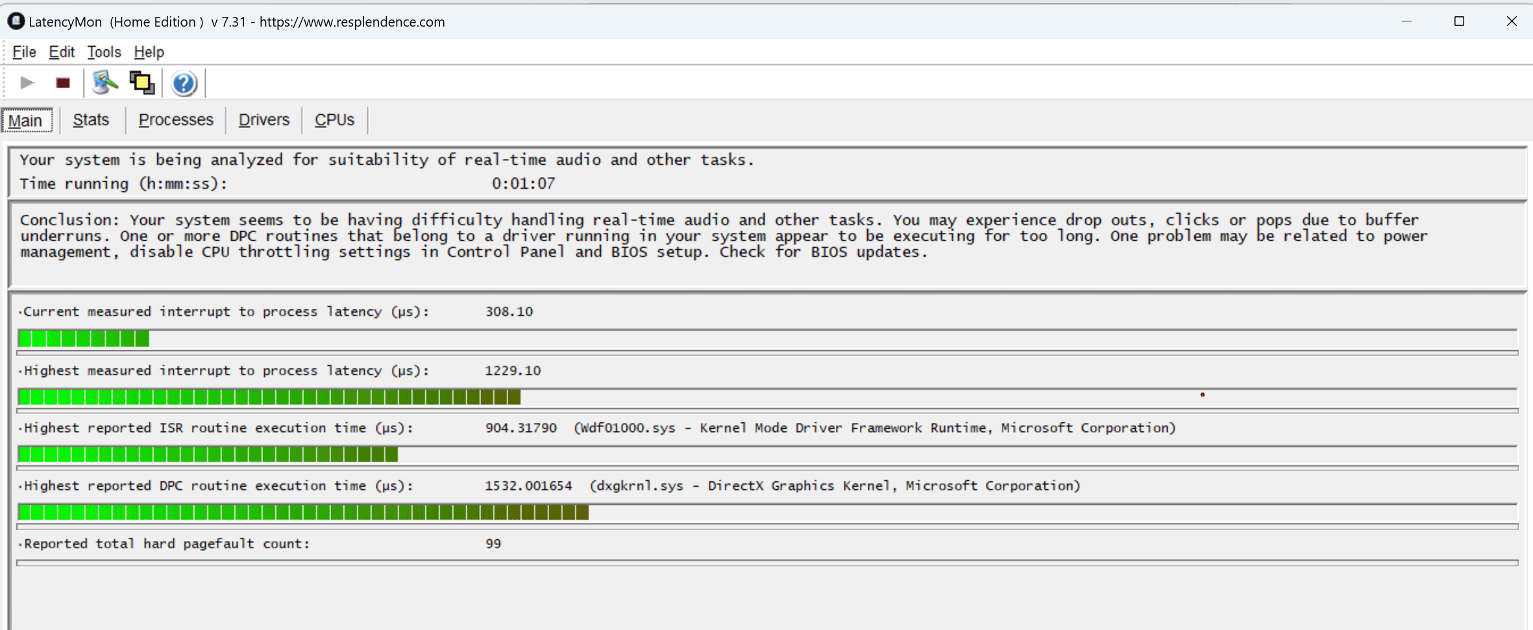Image resolution: width=1533 pixels, height=630 pixels.
Task: Click the current interrupt latency bar
Action: [x=766, y=339]
